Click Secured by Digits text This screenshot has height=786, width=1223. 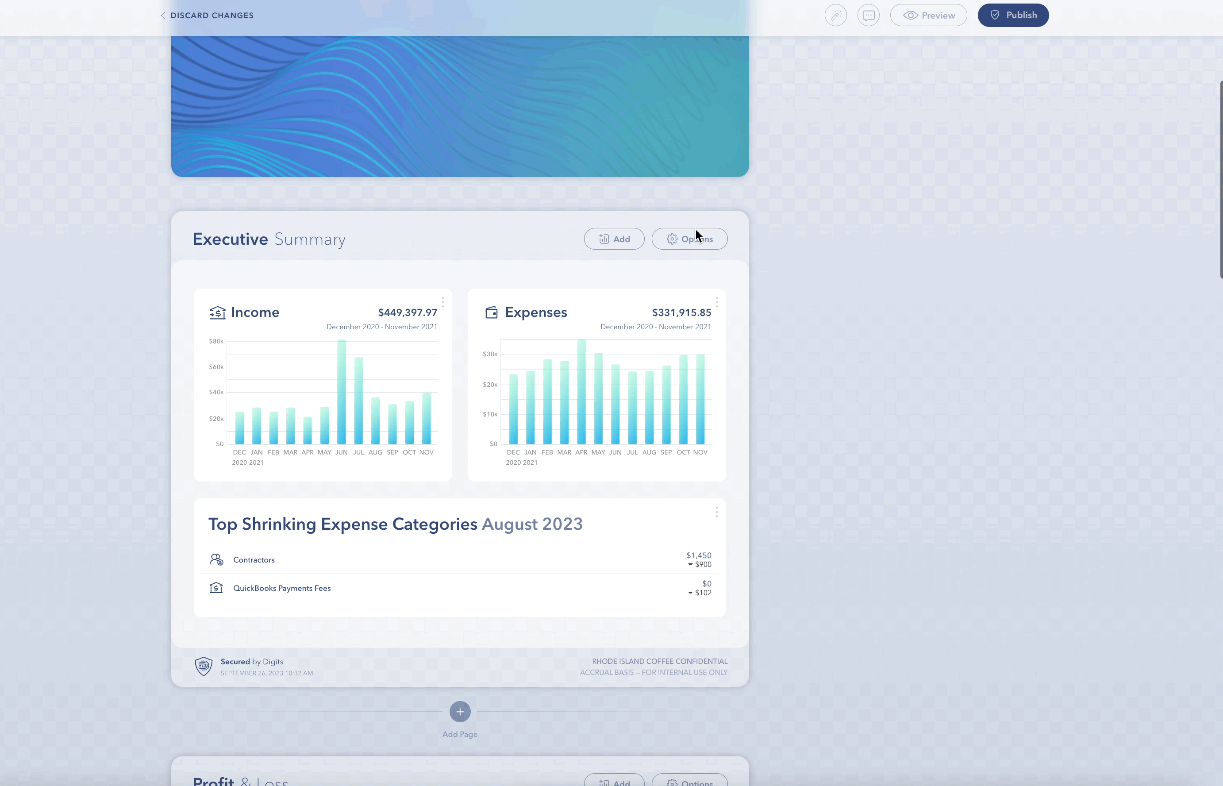coord(252,662)
